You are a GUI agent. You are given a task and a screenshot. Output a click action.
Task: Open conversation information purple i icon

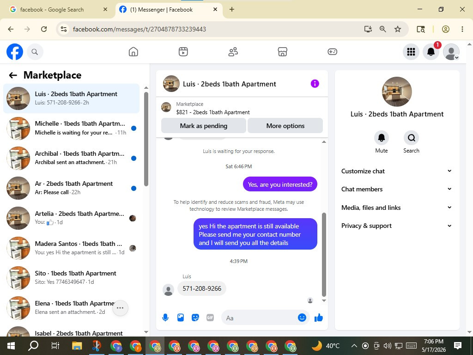point(315,84)
